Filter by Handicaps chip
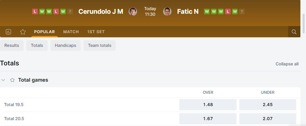This screenshot has height=126, width=306. click(x=65, y=45)
